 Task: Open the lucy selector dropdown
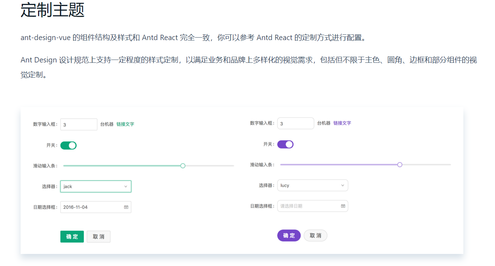pos(313,185)
